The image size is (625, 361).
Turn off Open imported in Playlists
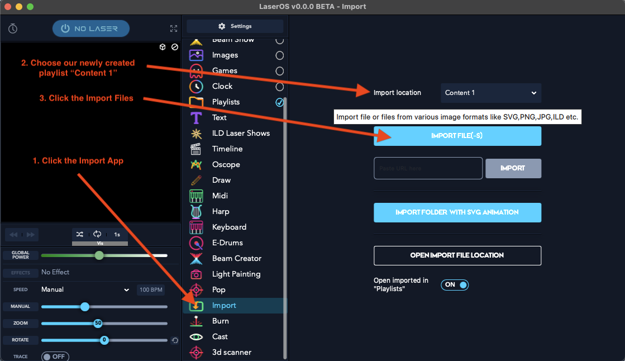455,285
